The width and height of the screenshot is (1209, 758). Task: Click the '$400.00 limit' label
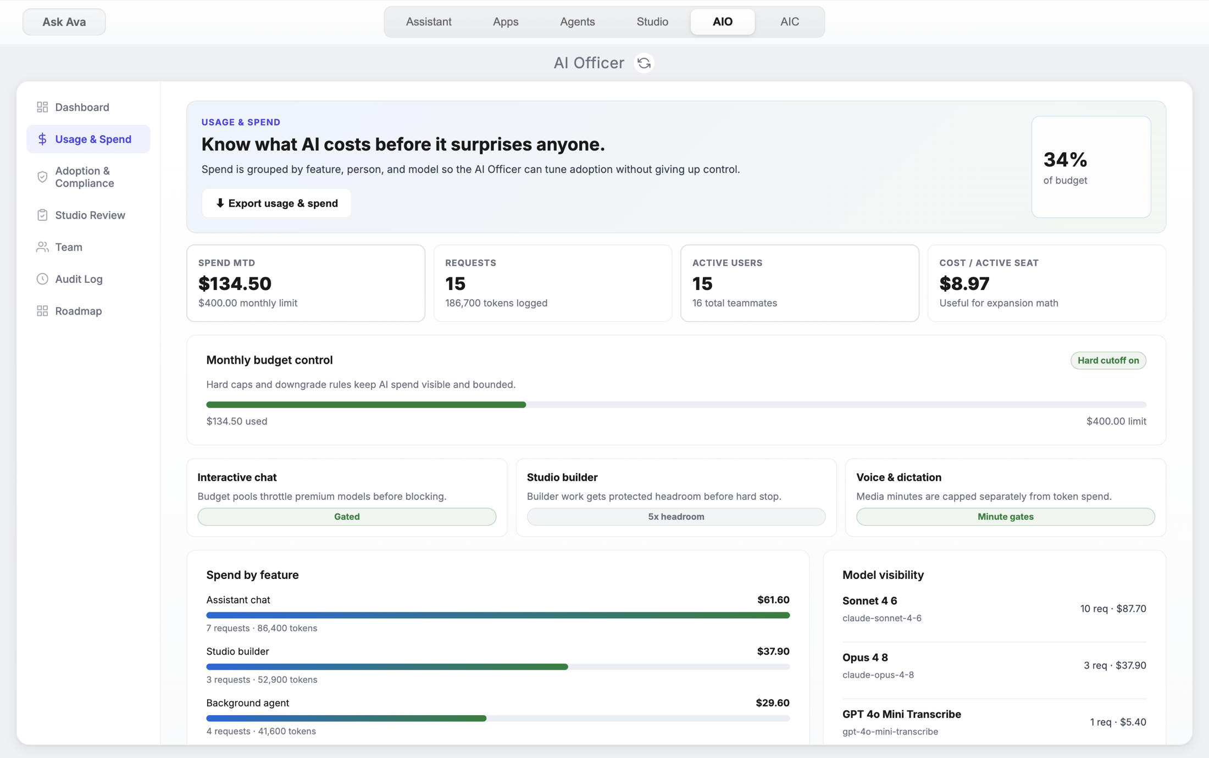tap(1116, 421)
